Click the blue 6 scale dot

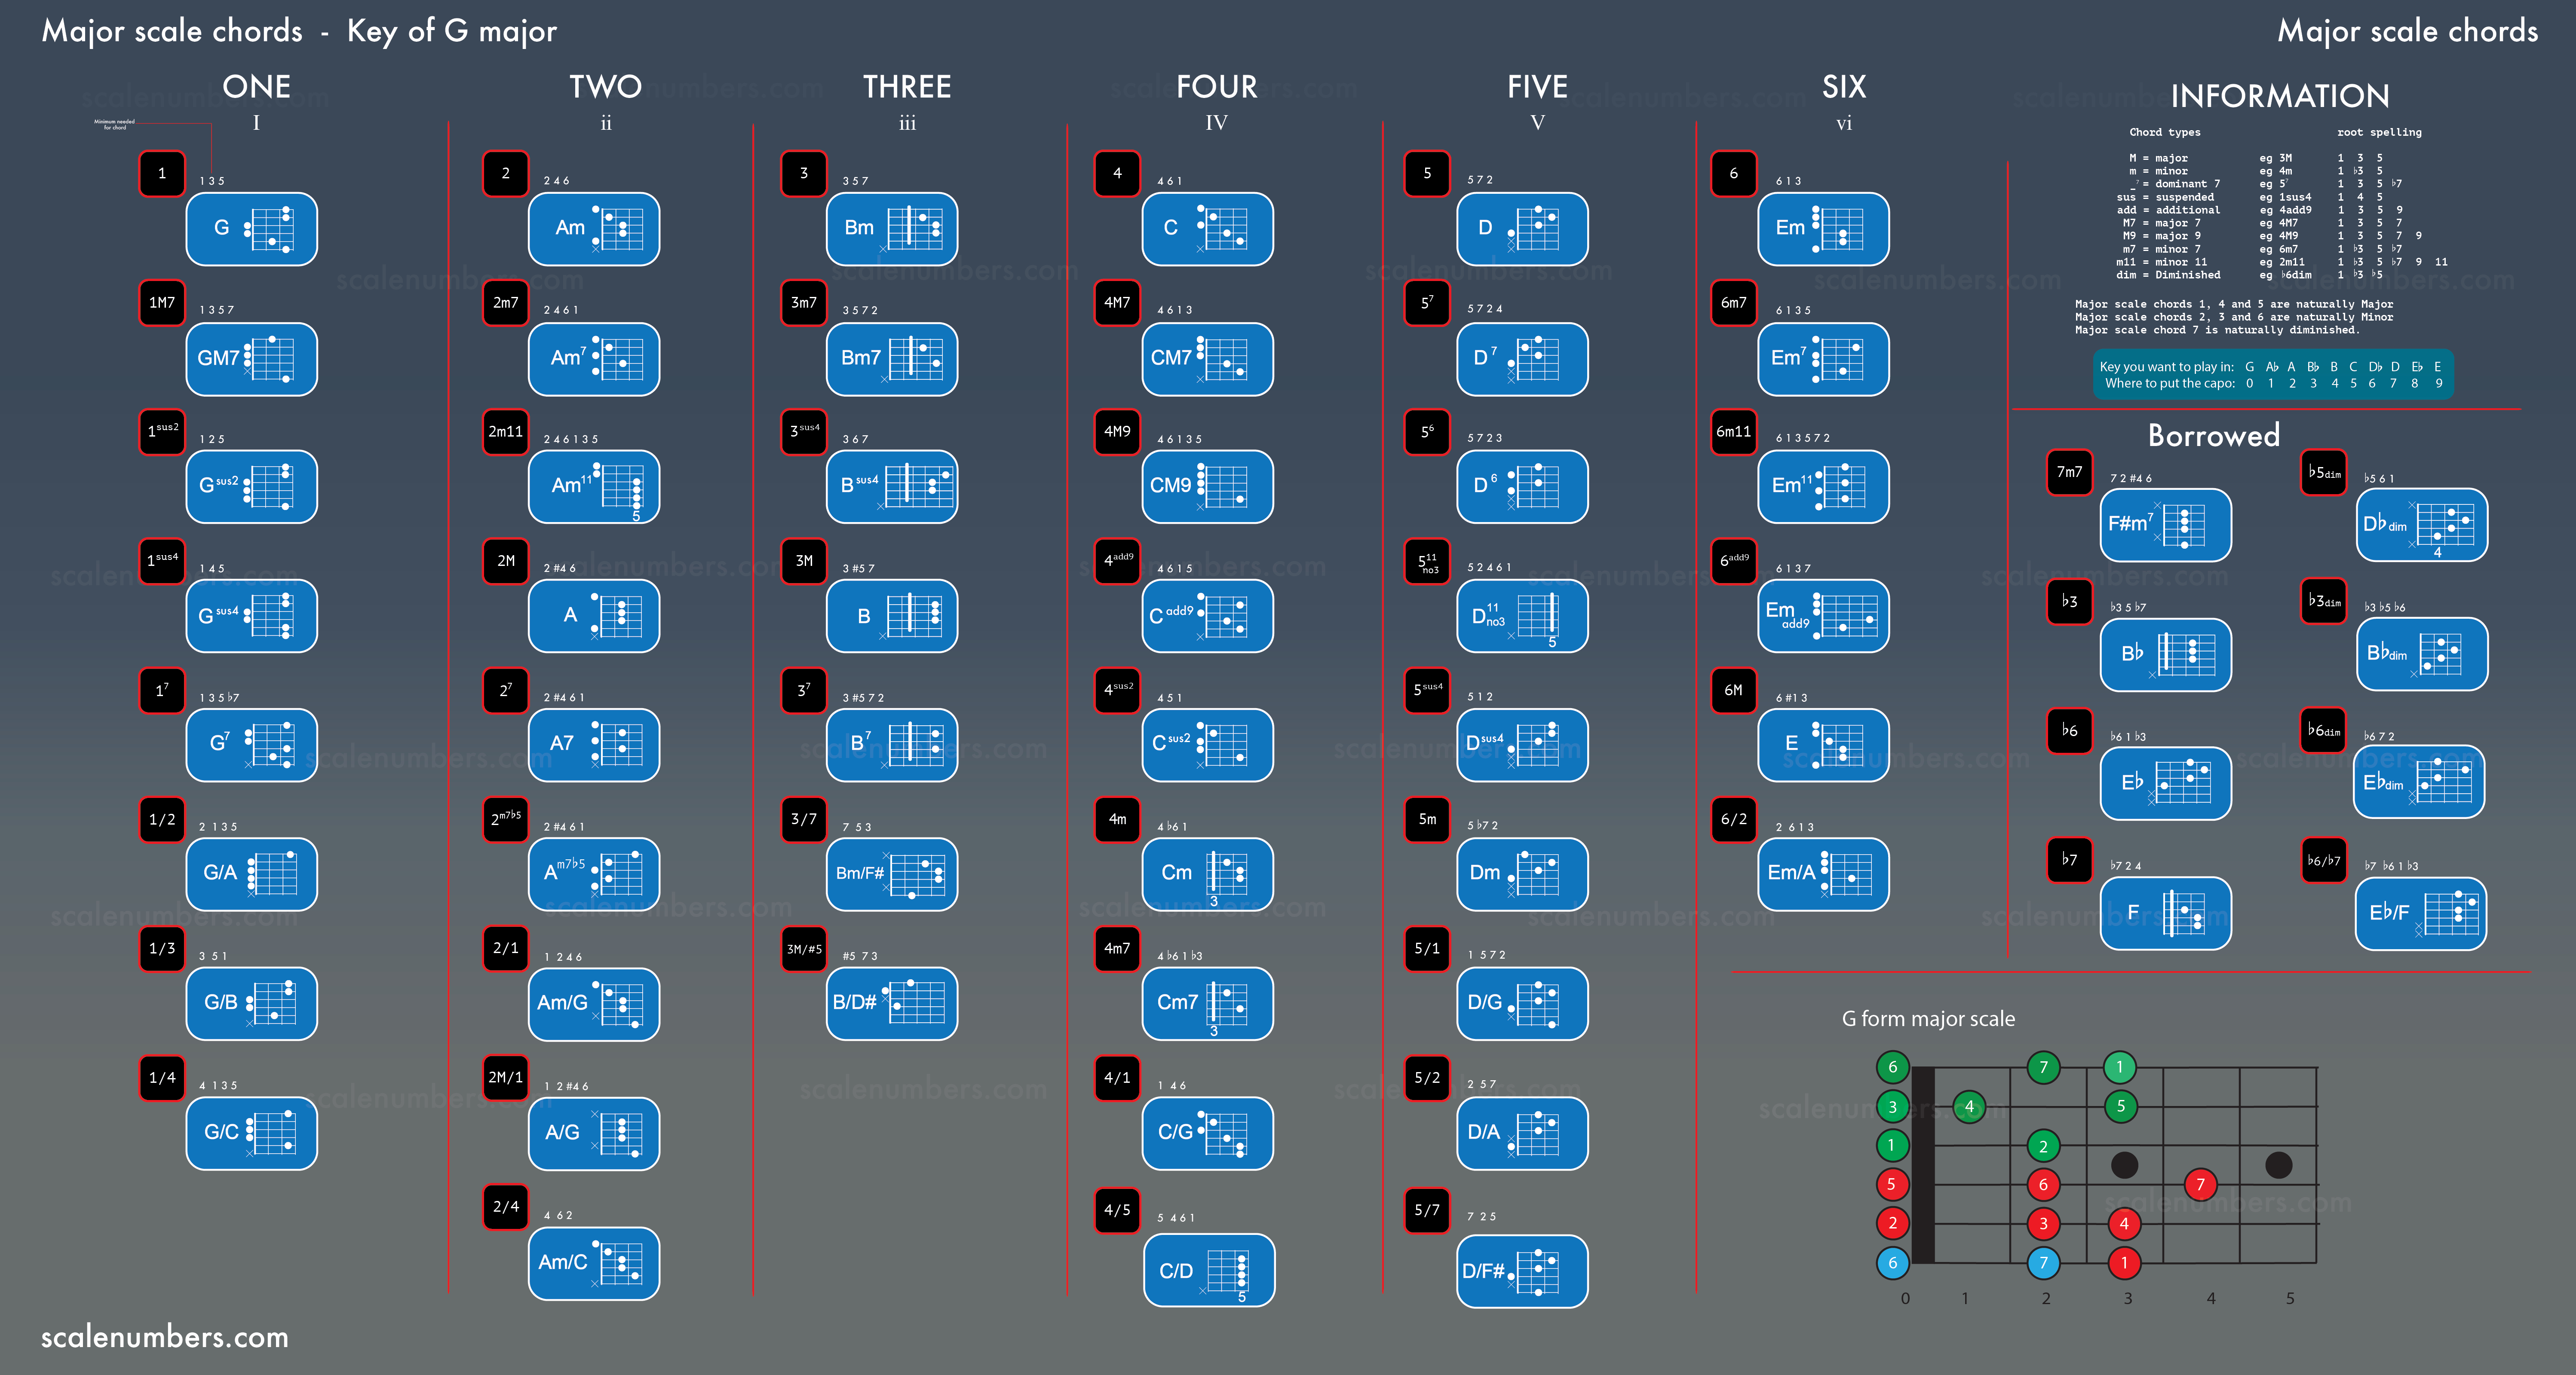click(1892, 1263)
